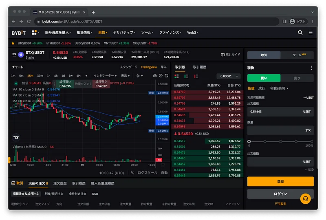The image size is (326, 220).
Task: Switch to order book (取引板) tab
Action: [x=180, y=67]
